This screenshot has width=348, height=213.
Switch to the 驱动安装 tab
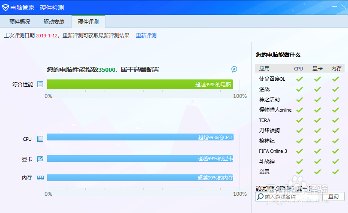coord(54,22)
